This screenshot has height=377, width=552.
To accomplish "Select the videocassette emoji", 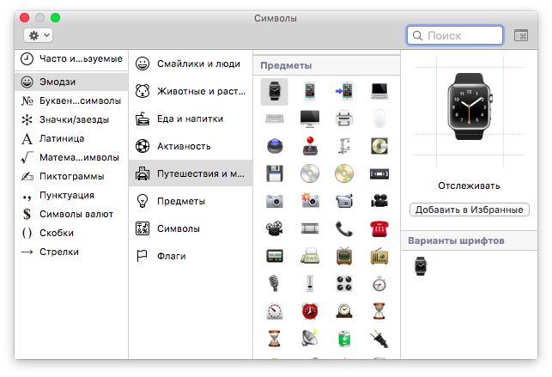I will (379, 173).
